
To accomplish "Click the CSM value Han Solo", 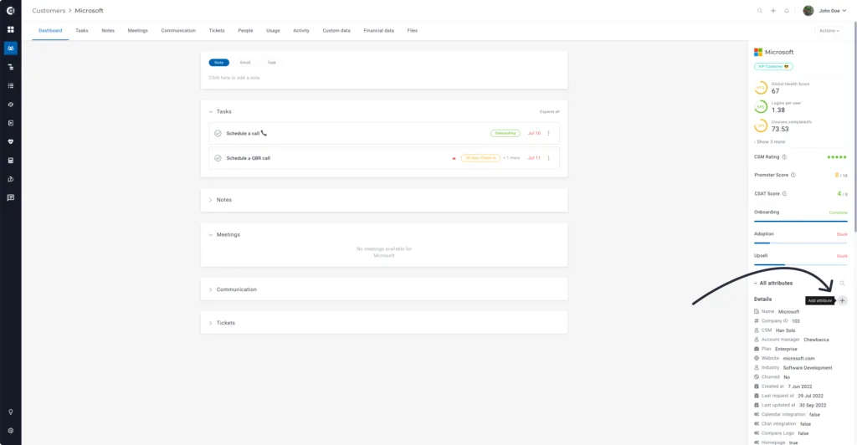I will point(785,330).
